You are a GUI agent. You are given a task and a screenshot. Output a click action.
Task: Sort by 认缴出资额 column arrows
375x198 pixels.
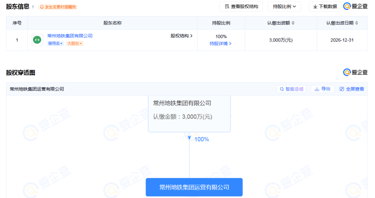pos(293,23)
